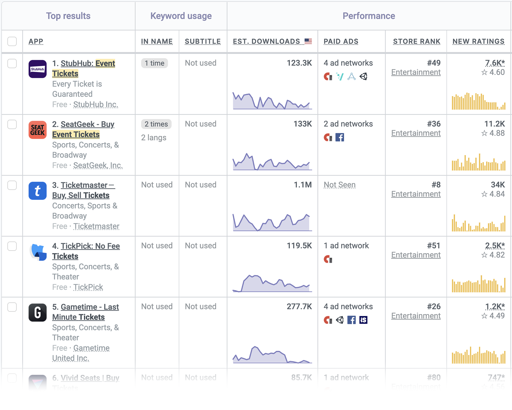
Task: Click the SeatGeek app icon
Action: [x=37, y=130]
